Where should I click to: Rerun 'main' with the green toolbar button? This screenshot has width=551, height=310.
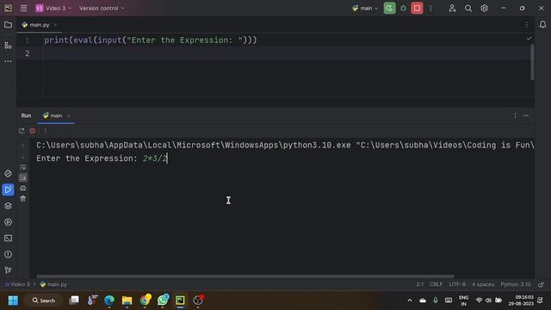[x=389, y=8]
